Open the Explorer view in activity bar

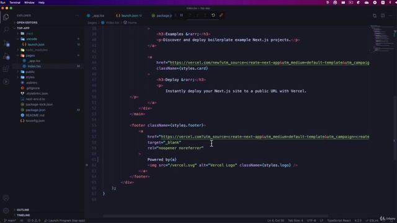click(x=6, y=17)
